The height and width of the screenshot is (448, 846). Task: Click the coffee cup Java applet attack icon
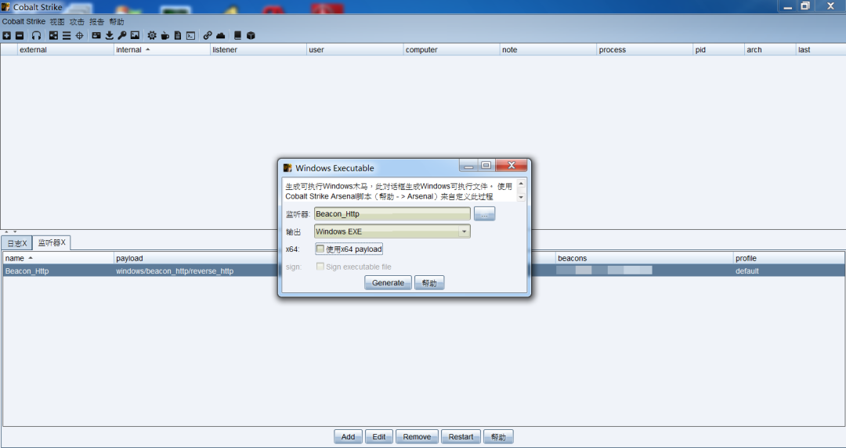coord(165,35)
